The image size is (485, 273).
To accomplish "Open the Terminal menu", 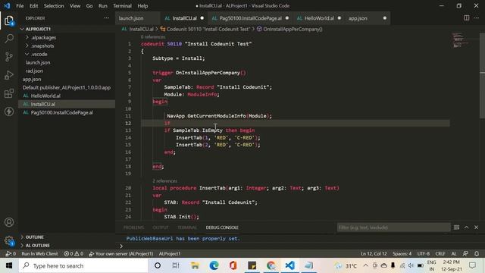I will point(122,6).
